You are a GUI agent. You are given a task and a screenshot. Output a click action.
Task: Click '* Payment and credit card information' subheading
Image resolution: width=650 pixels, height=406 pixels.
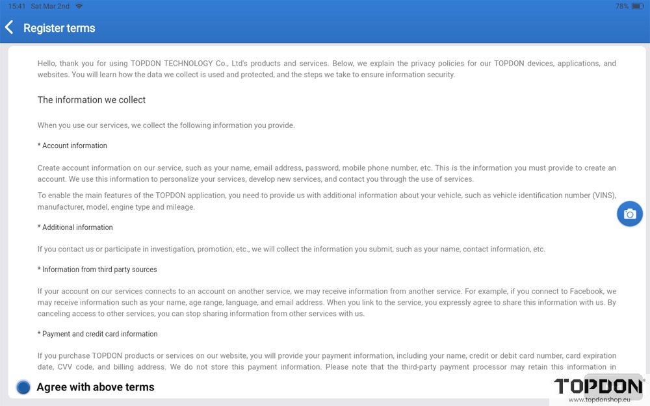[x=97, y=334]
